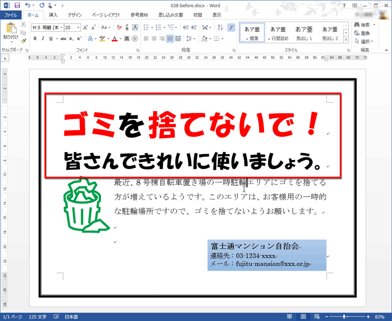The width and height of the screenshot is (392, 321).
Task: Toggle underline formatting
Action: coord(51,39)
